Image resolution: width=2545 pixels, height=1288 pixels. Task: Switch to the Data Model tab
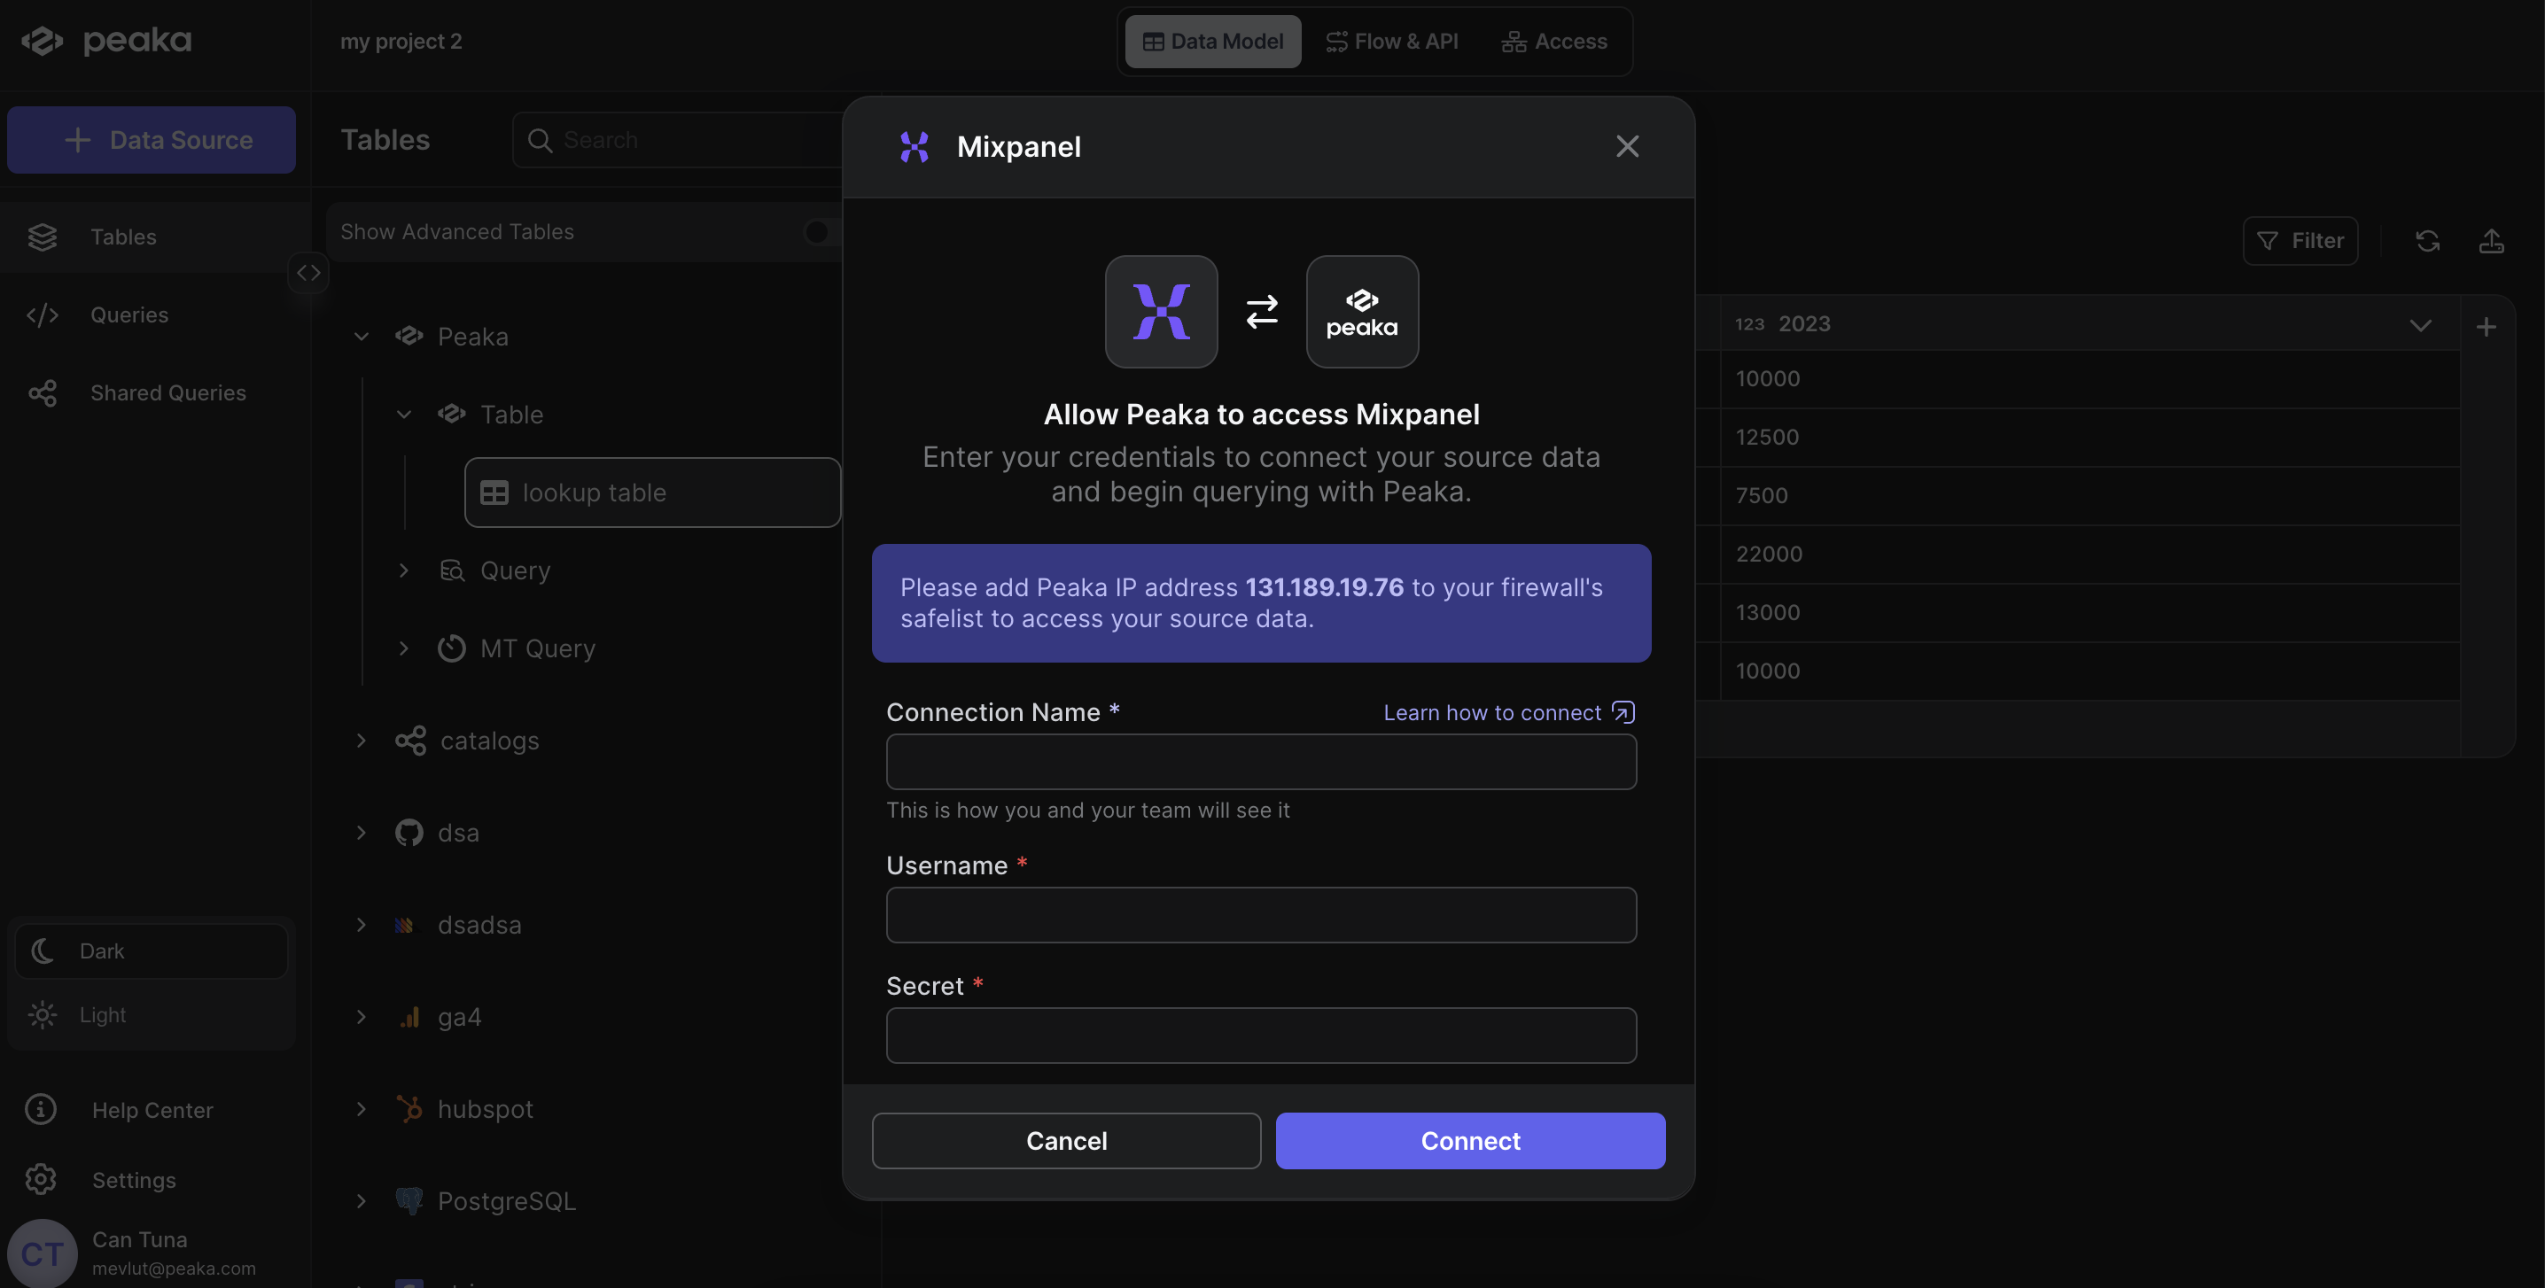(x=1212, y=42)
